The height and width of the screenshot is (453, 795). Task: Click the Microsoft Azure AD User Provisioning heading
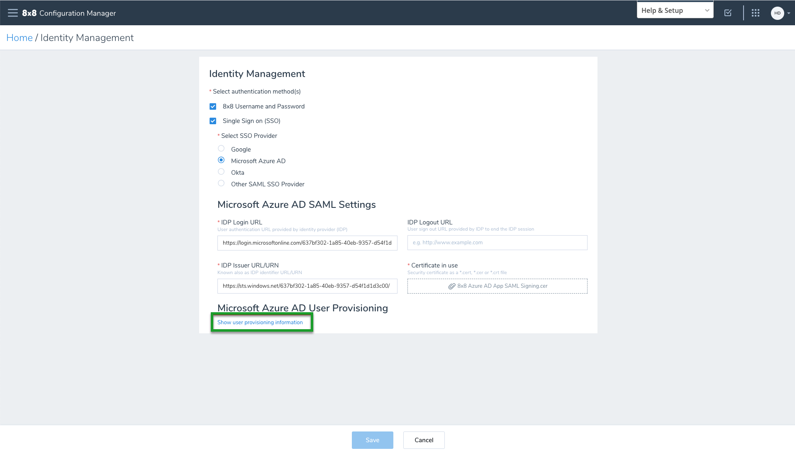[303, 308]
